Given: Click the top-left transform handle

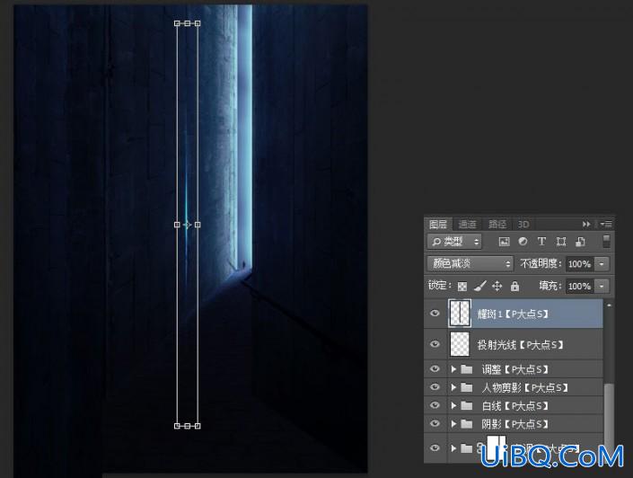Looking at the screenshot, I should (x=177, y=23).
